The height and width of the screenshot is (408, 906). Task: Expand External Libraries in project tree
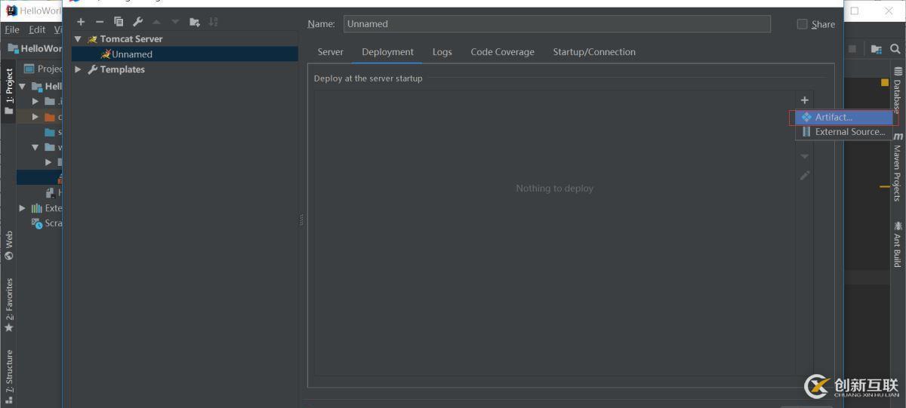click(x=22, y=208)
